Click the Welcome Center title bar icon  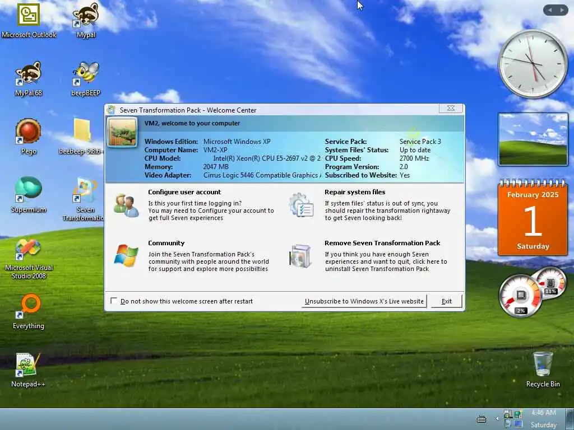112,110
